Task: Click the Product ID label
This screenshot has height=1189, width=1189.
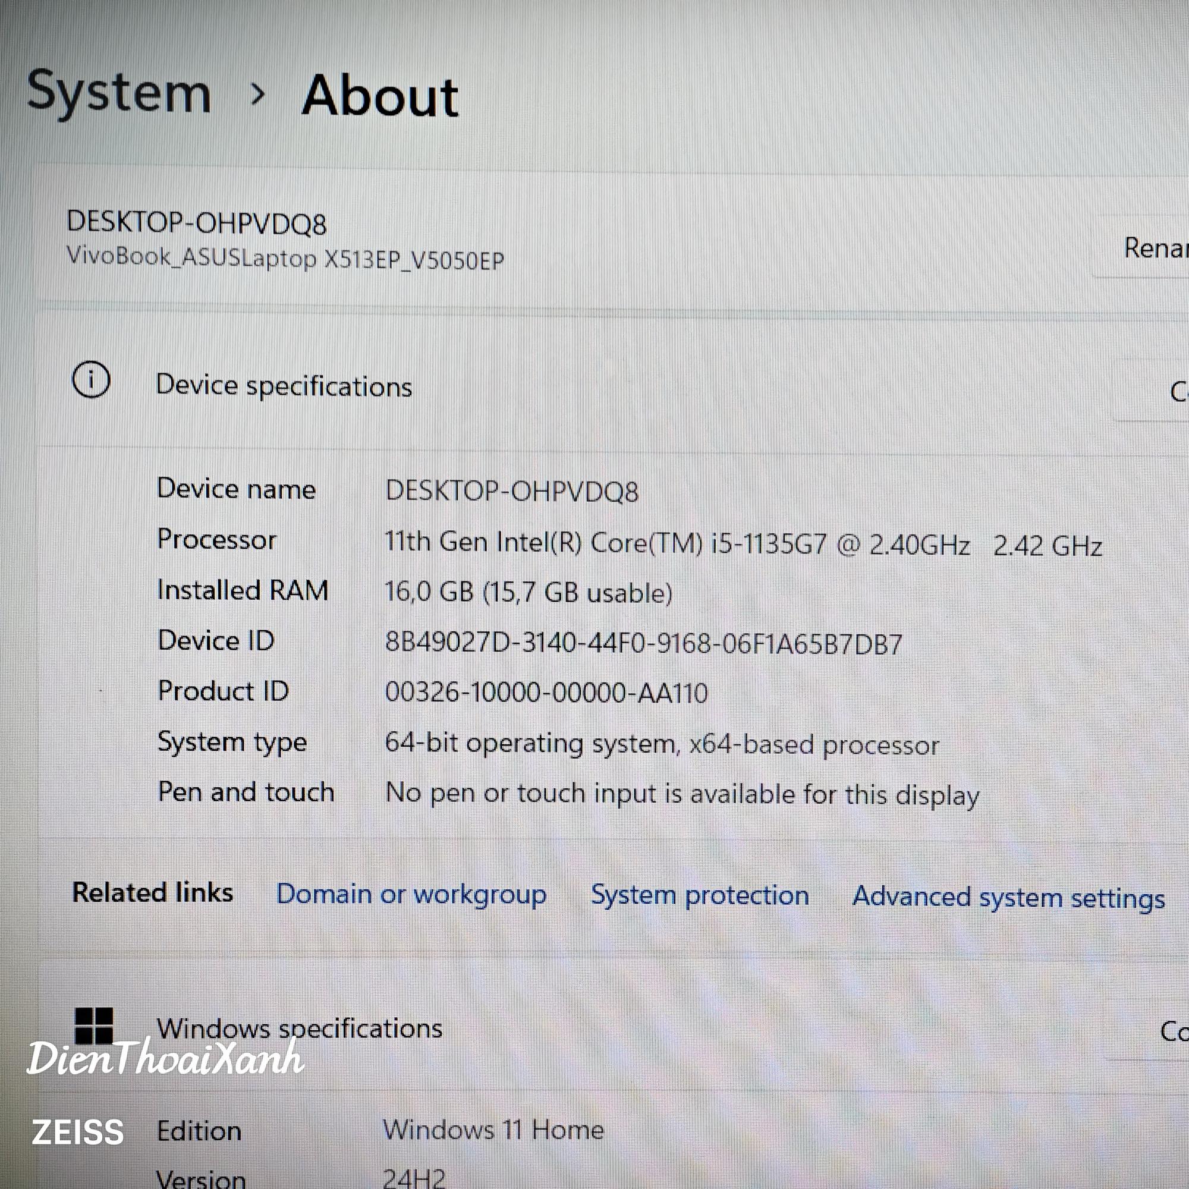Action: click(224, 691)
